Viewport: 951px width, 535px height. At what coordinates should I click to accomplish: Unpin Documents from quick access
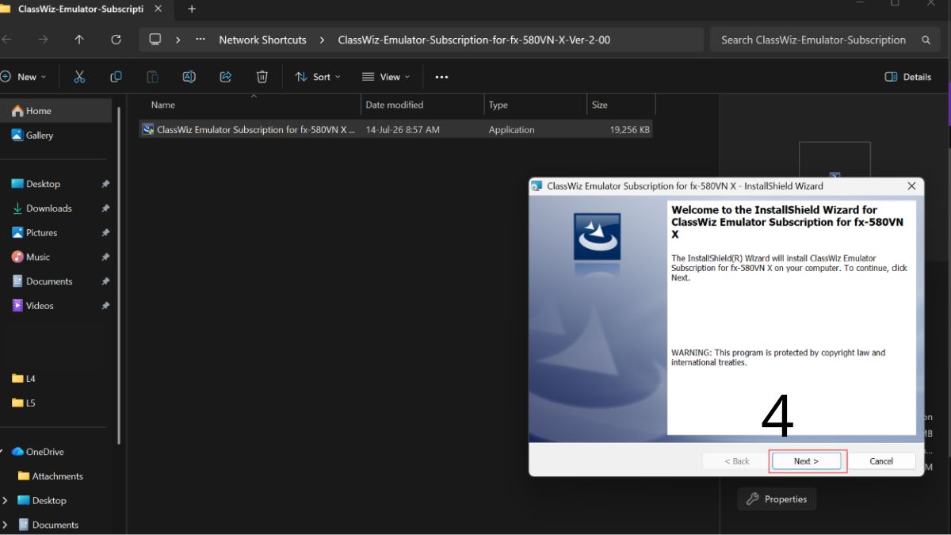click(105, 281)
